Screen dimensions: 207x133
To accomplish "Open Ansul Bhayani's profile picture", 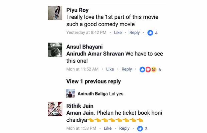I will [x=55, y=50].
